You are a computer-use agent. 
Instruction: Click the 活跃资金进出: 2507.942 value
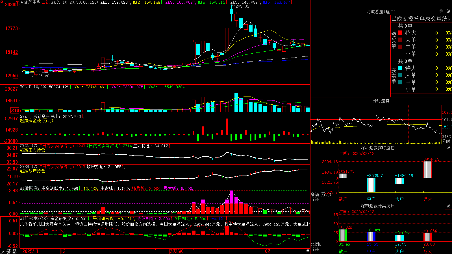57,116
